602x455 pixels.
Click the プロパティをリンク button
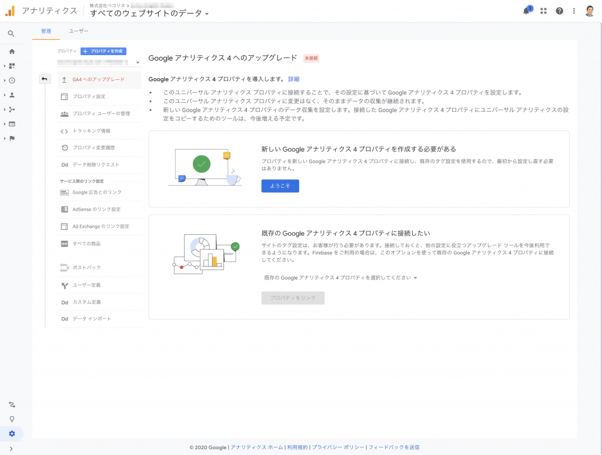[293, 298]
